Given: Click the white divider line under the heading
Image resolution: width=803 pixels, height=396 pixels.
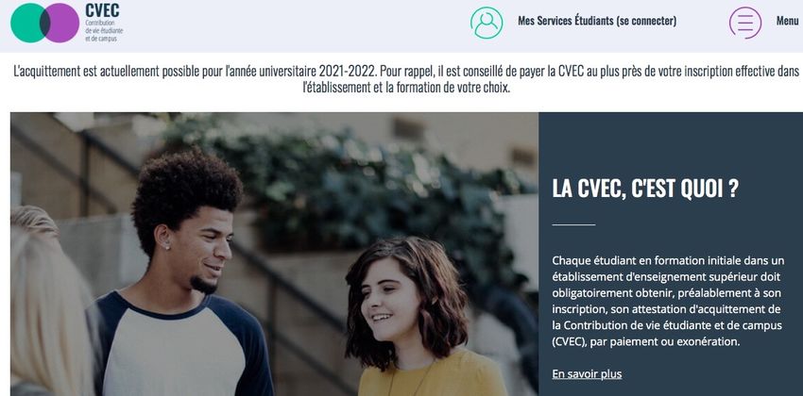Looking at the screenshot, I should [x=573, y=224].
